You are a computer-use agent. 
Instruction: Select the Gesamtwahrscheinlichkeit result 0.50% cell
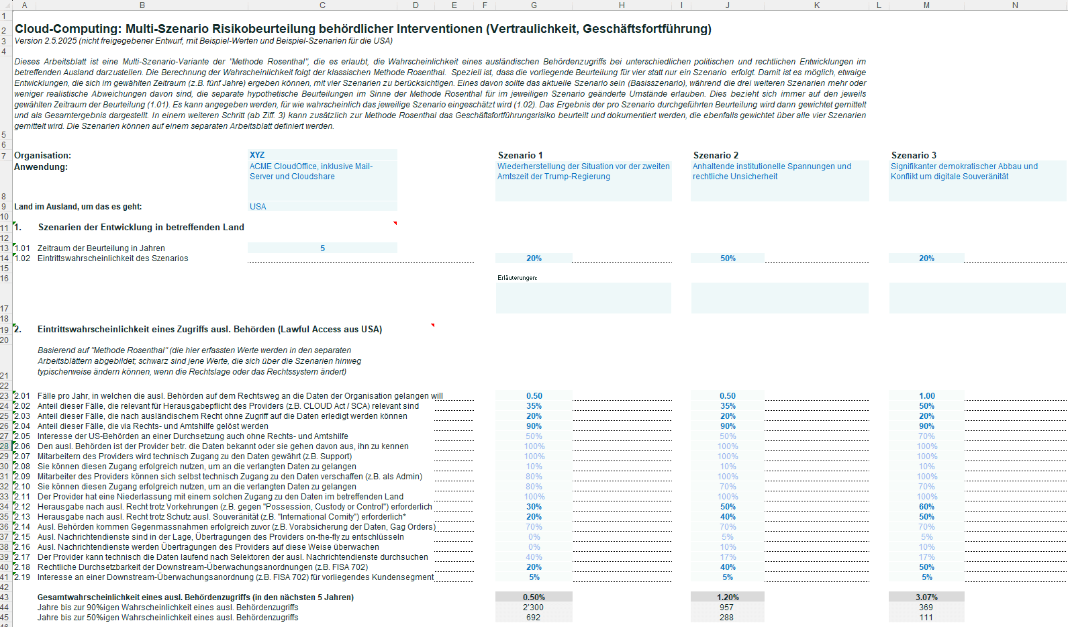[534, 597]
